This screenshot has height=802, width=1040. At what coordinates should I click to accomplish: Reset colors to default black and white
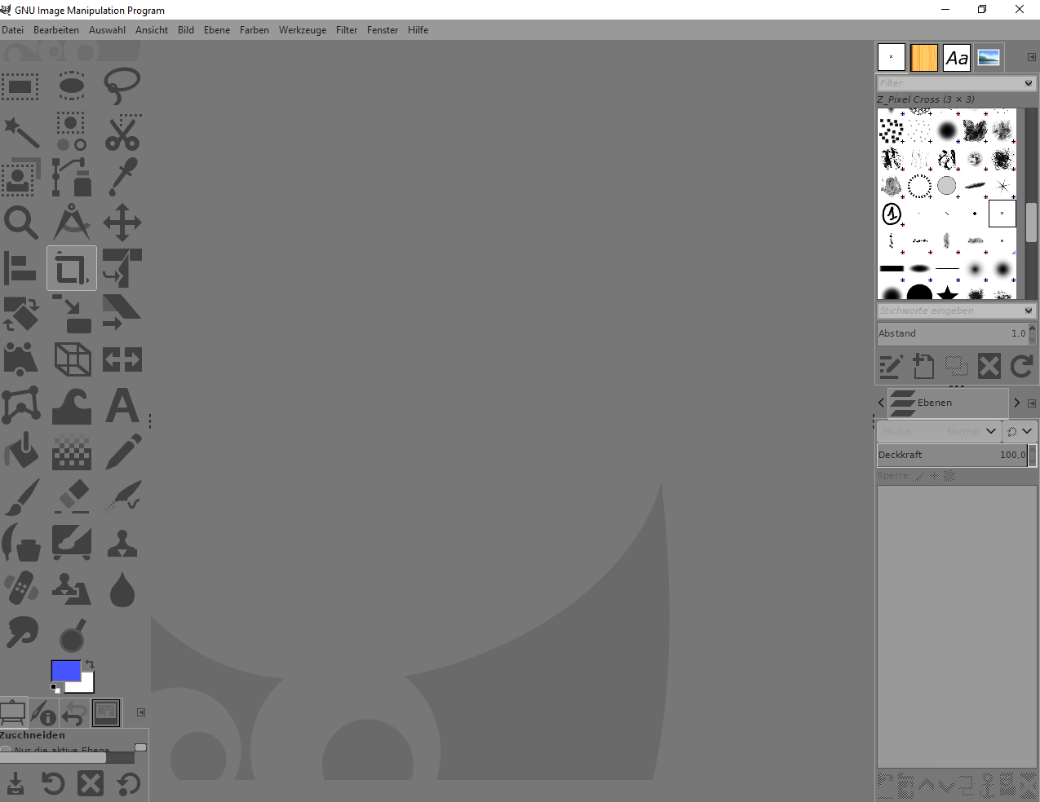pos(55,689)
